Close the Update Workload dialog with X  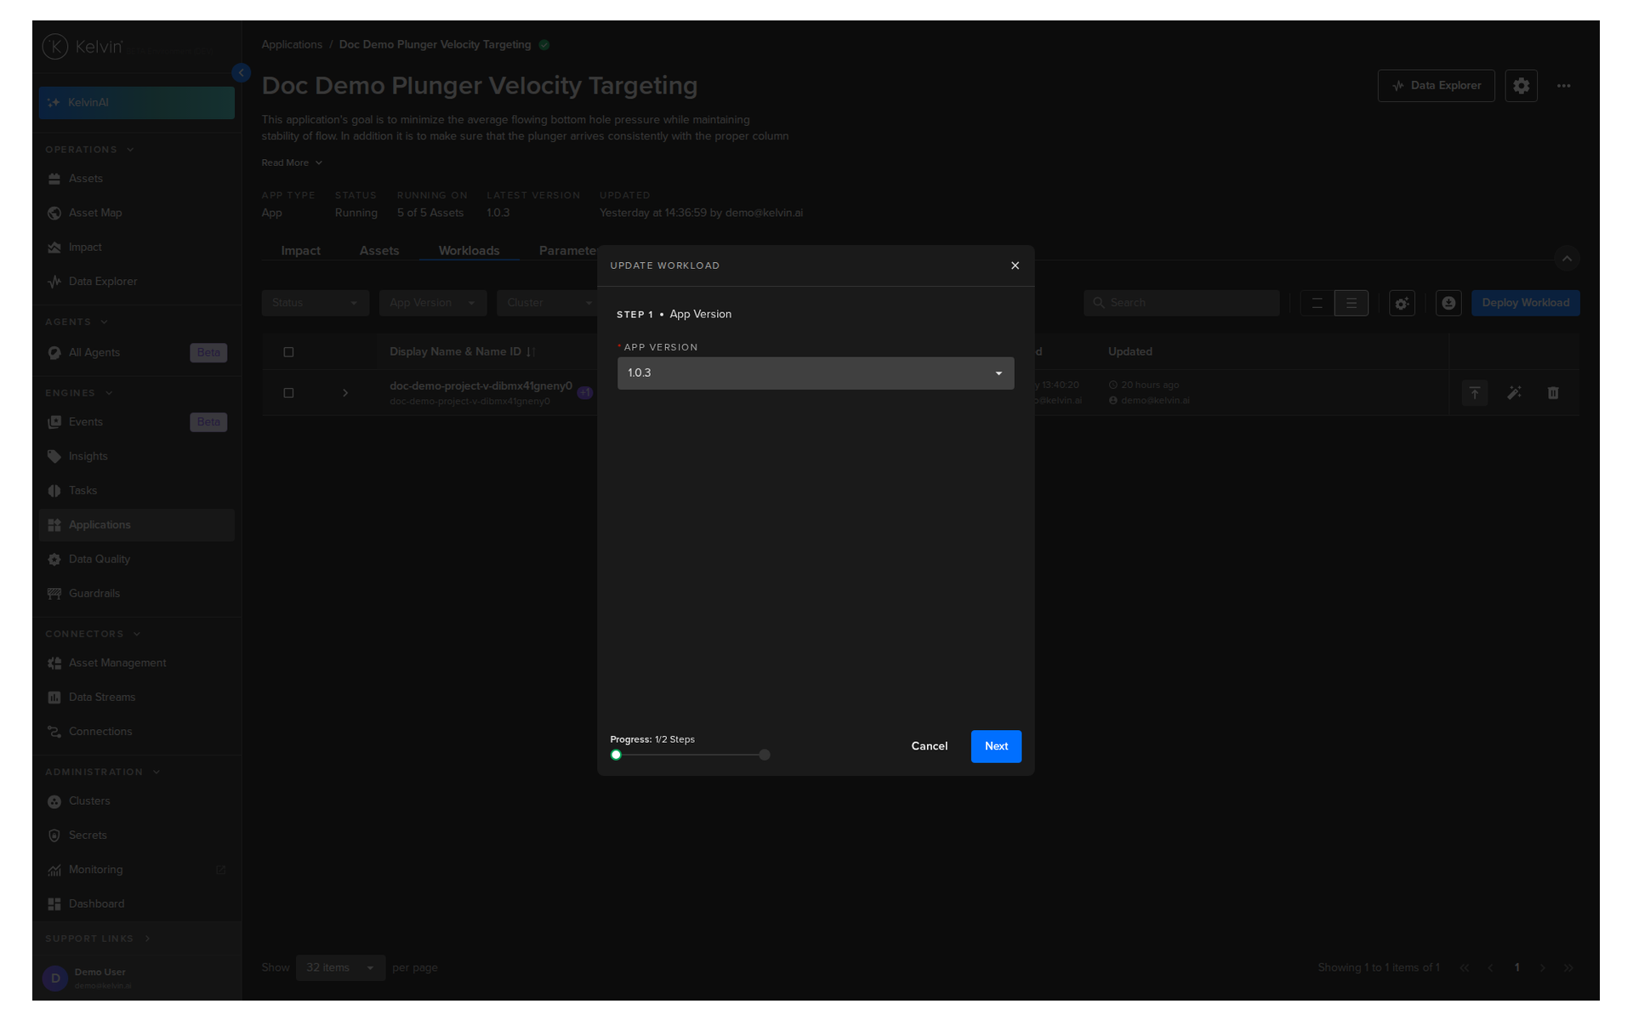pos(1015,265)
